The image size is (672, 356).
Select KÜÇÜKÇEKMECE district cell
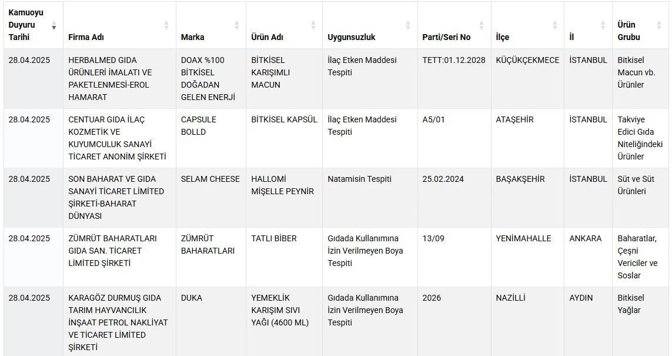coord(527,60)
